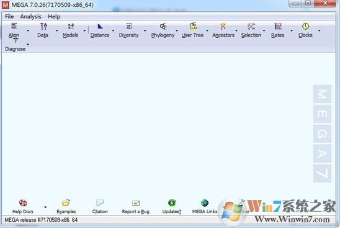
Task: Open the Rates tool
Action: pyautogui.click(x=278, y=30)
